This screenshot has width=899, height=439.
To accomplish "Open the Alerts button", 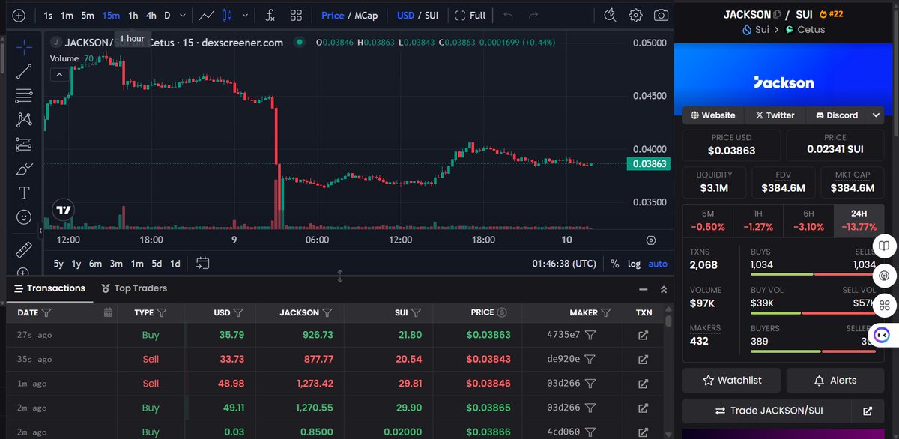I will click(835, 381).
